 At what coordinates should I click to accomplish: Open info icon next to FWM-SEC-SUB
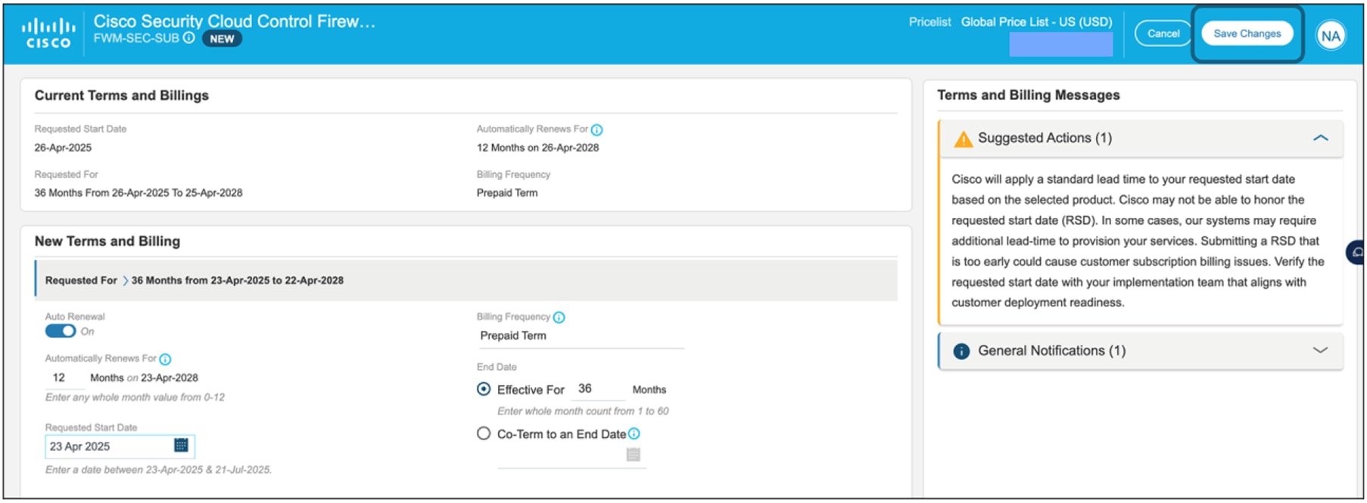click(189, 38)
